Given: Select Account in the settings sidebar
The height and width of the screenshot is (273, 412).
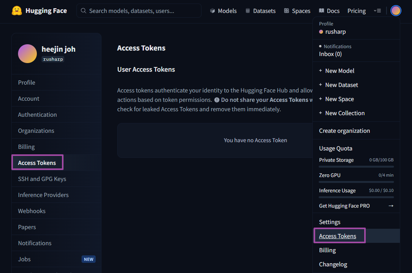Looking at the screenshot, I should coord(56,98).
